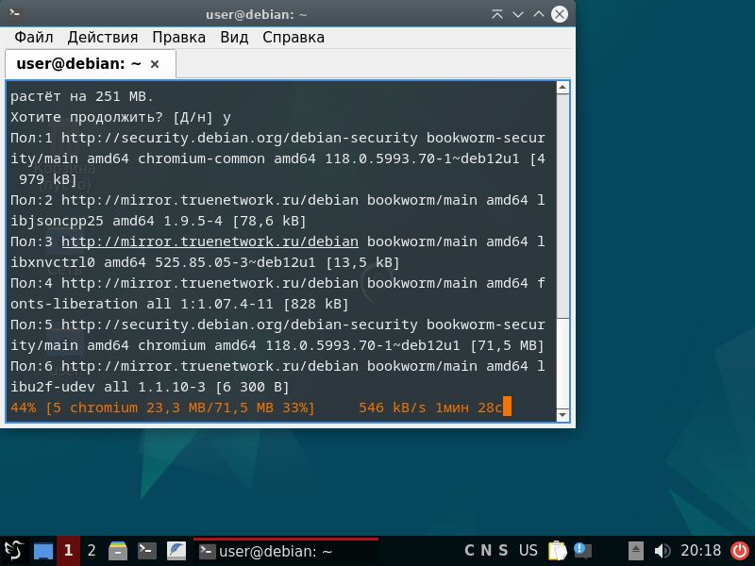Click terminal scrollbar up arrow

point(562,88)
